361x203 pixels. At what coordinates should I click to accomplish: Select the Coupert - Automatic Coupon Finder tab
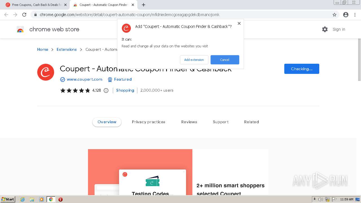(104, 5)
